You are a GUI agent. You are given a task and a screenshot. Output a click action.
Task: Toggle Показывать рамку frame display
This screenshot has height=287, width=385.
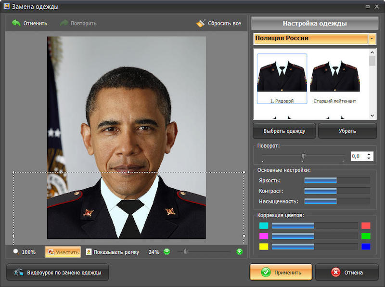(113, 252)
